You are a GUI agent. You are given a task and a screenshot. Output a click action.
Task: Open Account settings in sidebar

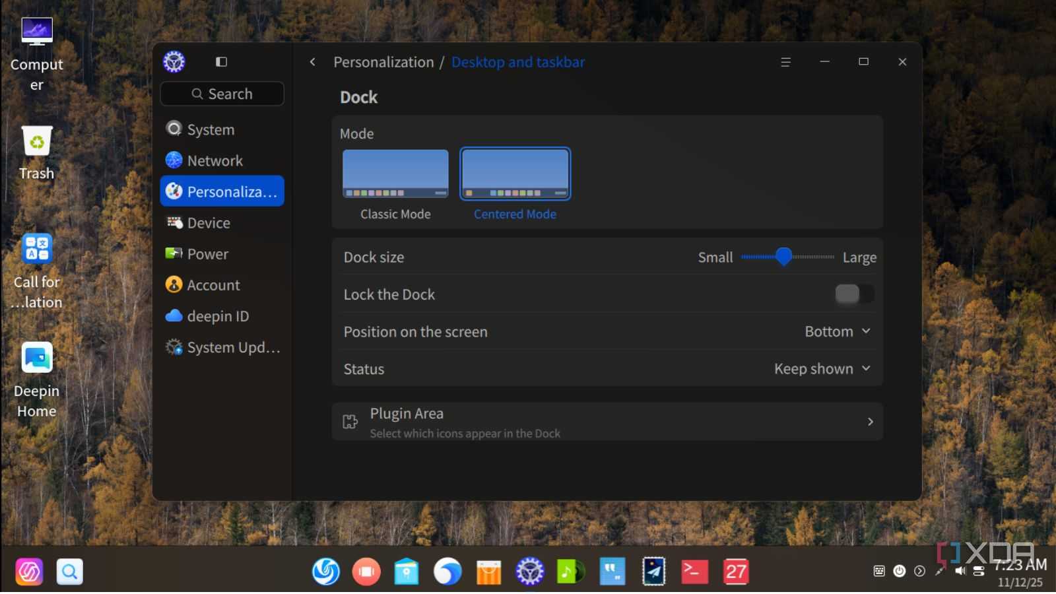click(222, 285)
